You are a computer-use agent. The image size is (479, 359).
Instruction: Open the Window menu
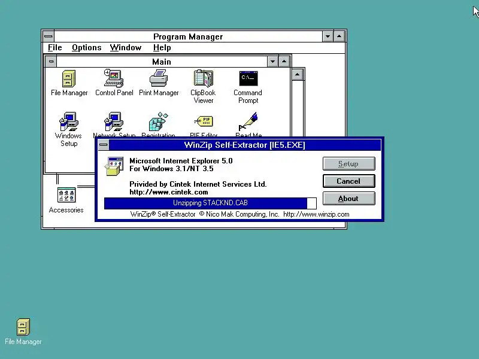[x=126, y=48]
